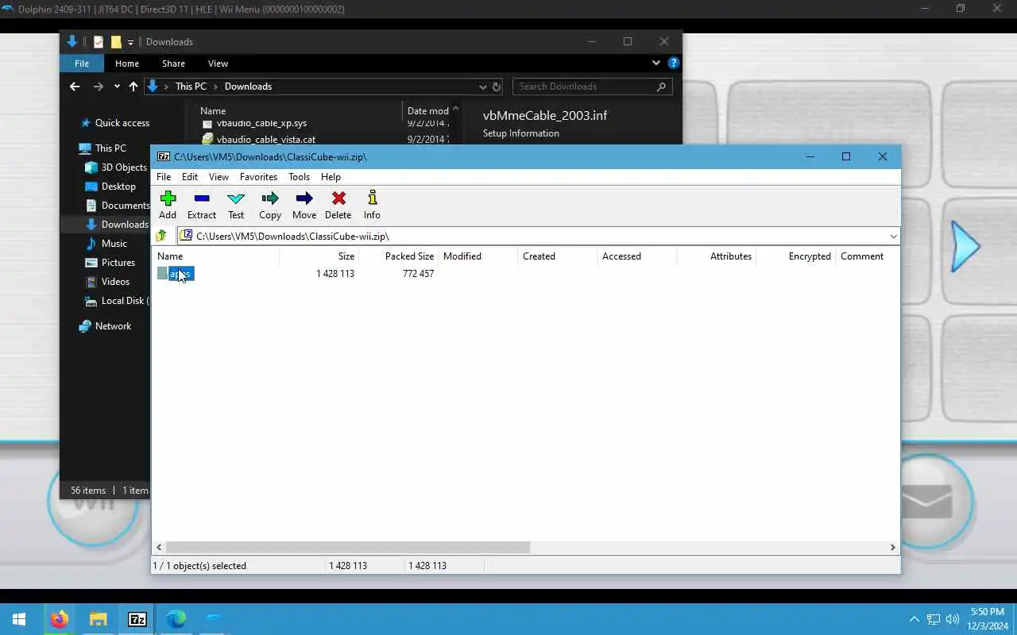The width and height of the screenshot is (1017, 635).
Task: Sort by Accessed column
Action: (x=637, y=256)
